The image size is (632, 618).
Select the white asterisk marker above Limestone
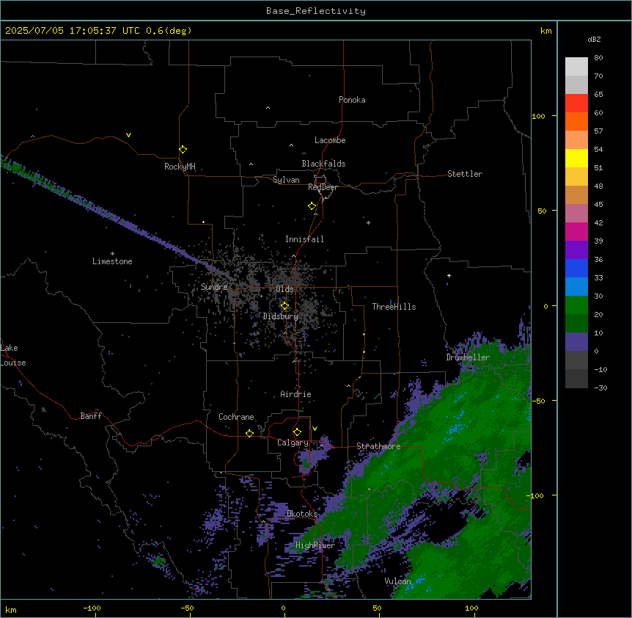pos(112,253)
